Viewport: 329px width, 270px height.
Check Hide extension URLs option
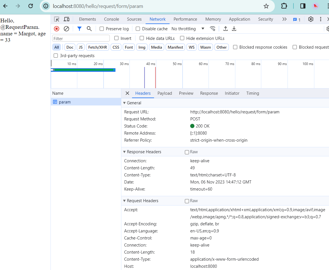(x=182, y=38)
